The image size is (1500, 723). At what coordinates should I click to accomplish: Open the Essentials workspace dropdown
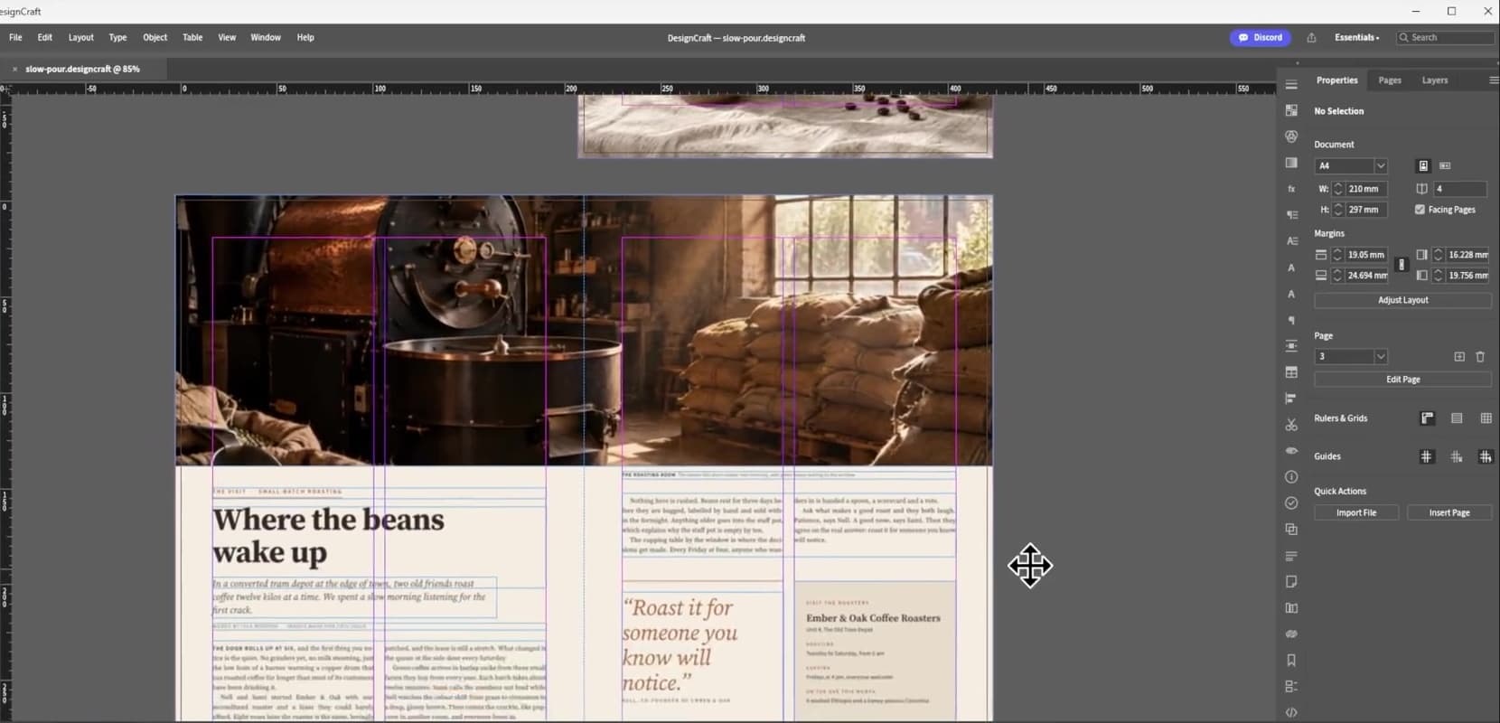1357,38
